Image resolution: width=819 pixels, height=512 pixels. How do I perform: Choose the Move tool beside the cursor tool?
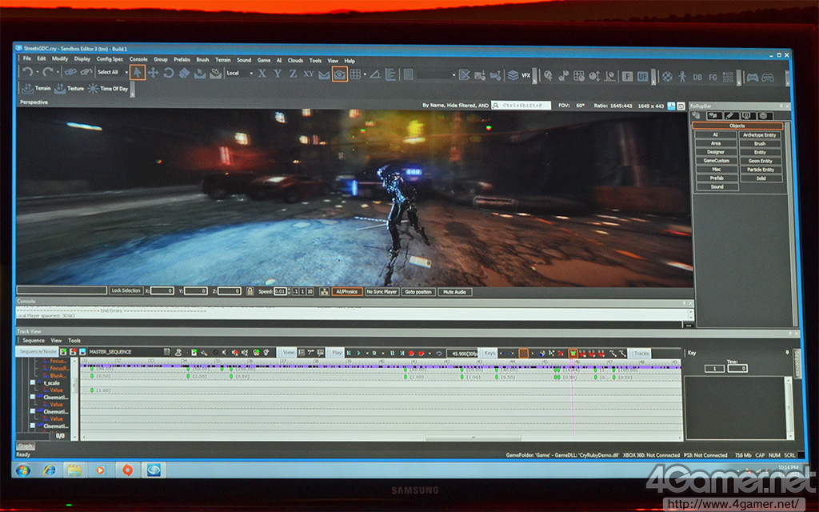click(x=153, y=73)
